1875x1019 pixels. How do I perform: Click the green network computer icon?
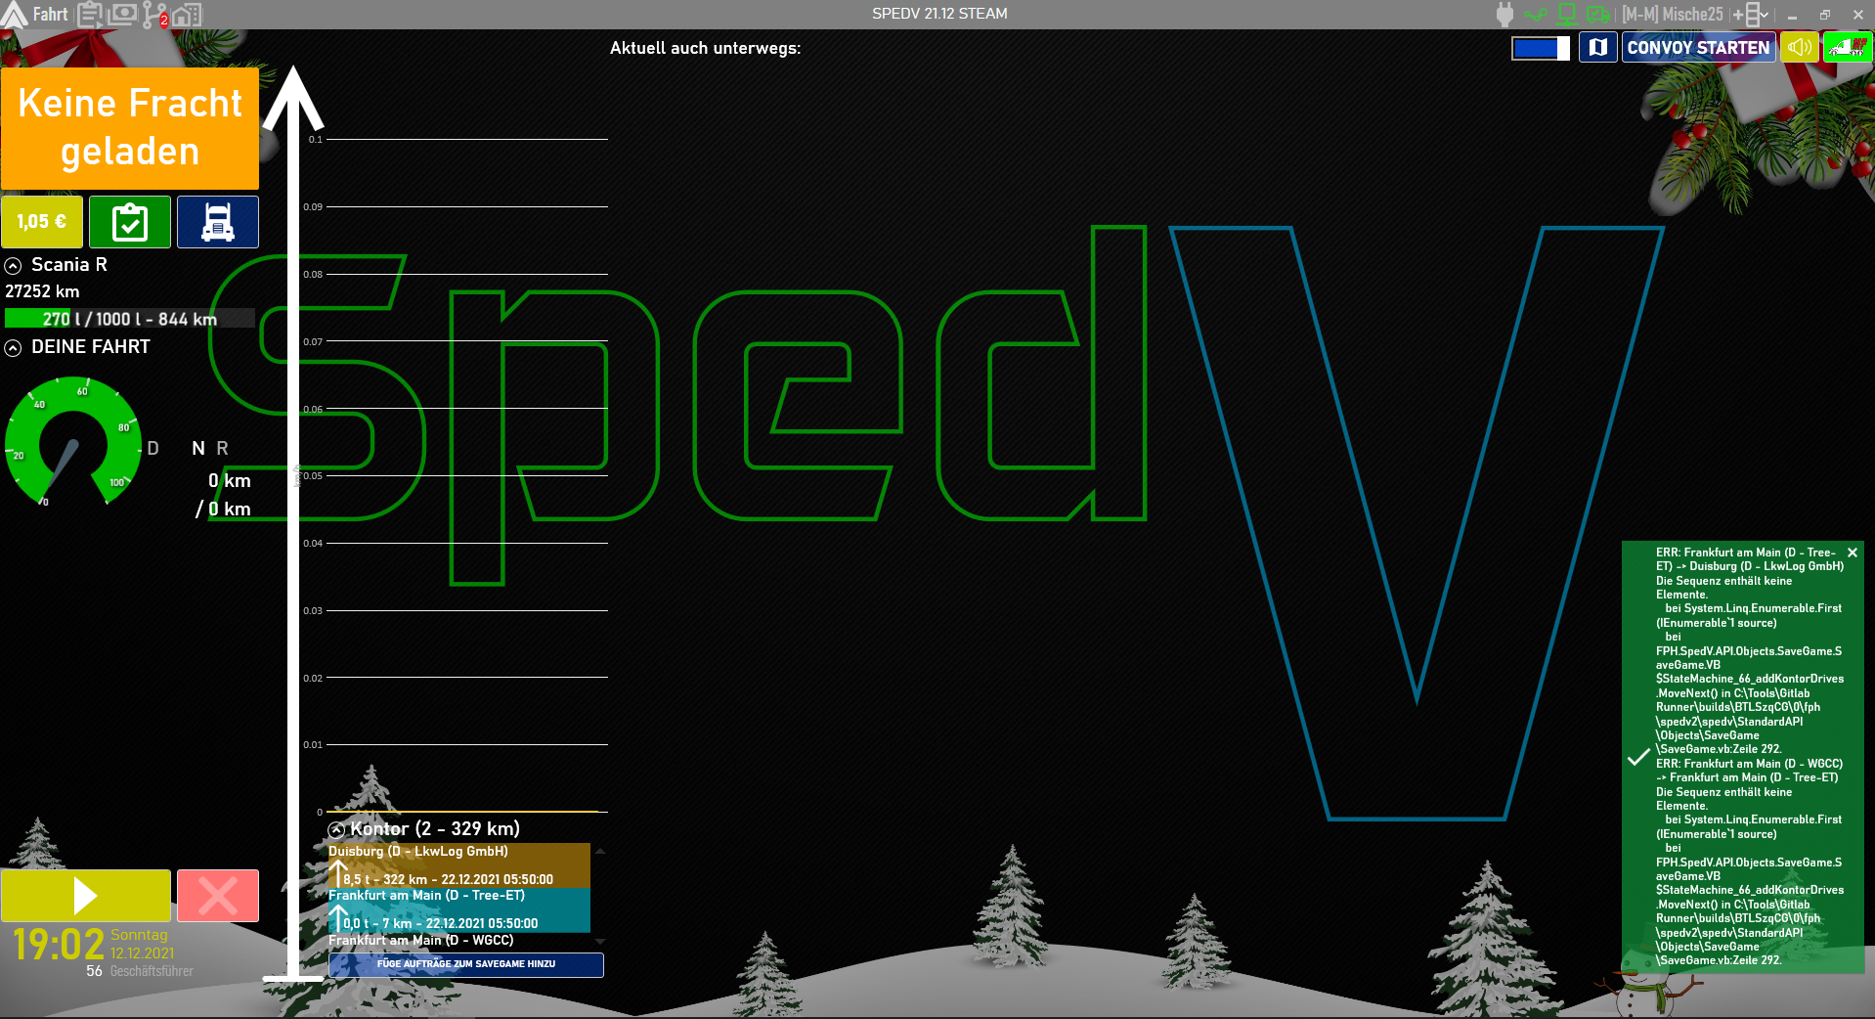point(1567,14)
